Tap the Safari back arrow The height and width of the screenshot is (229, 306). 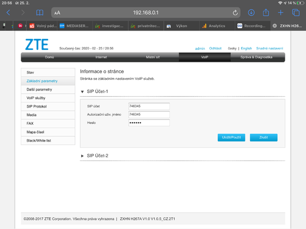[x=8, y=13]
